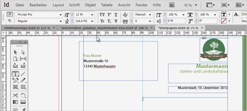Open the Arrange Documents dropdown
The width and height of the screenshot is (247, 111).
point(240,5)
